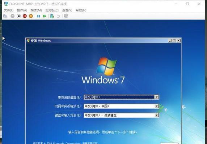Click the greyed-out Start VM icon
The width and height of the screenshot is (207, 144).
click(13, 16)
